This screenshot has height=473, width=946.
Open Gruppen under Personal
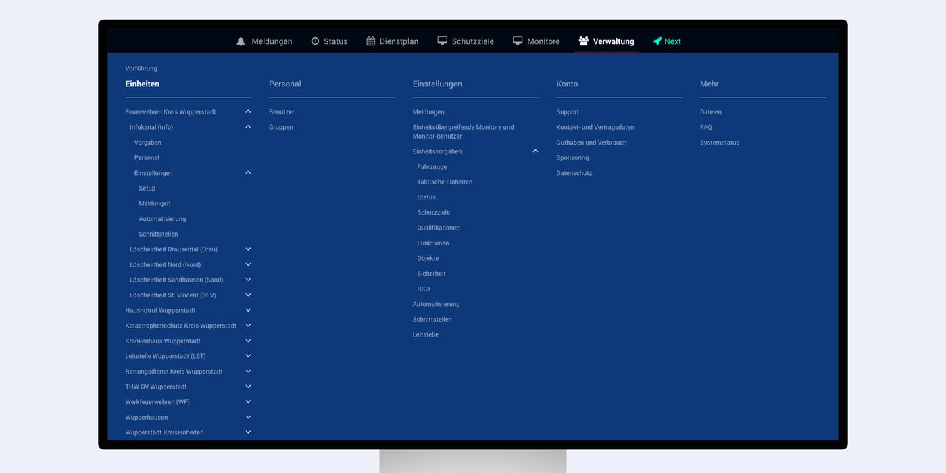(x=281, y=127)
